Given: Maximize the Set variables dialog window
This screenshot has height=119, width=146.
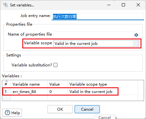Looking at the screenshot, I should [123, 5].
